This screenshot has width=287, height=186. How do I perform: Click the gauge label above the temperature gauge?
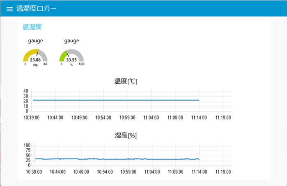click(35, 41)
